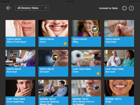Play the Tooth Decay Filling video thumbnail
This screenshot has height=105, width=140.
point(86,28)
